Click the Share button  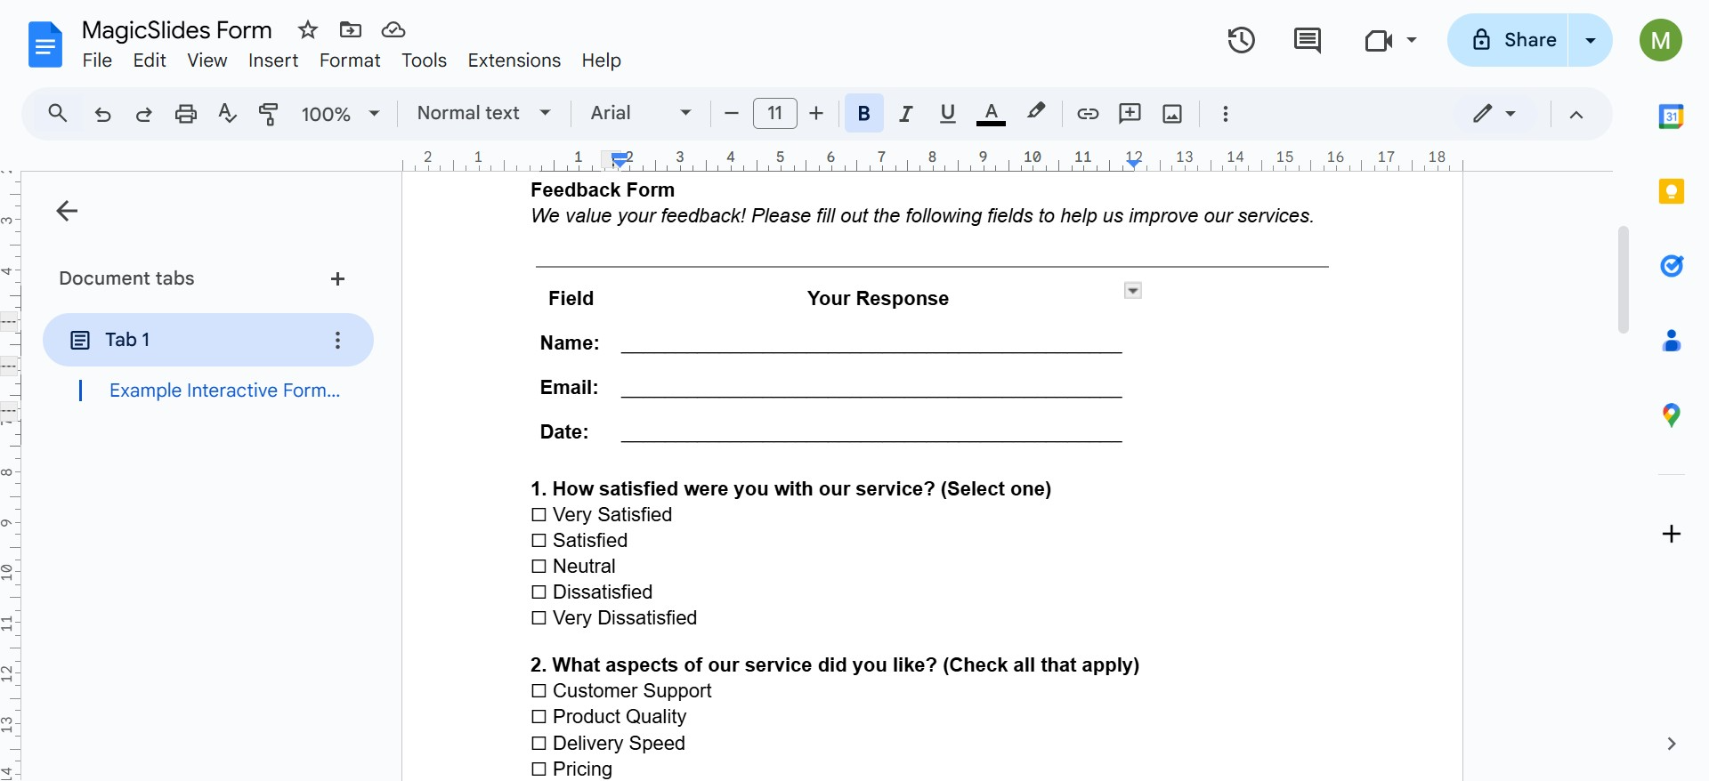(x=1508, y=40)
